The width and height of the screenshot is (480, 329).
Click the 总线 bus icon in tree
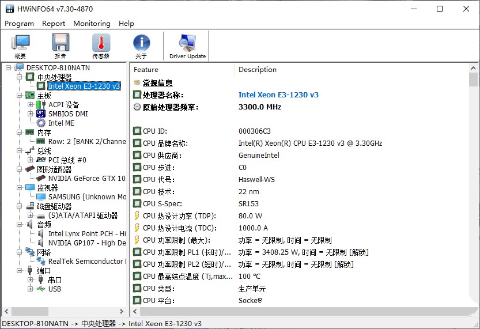(30, 150)
